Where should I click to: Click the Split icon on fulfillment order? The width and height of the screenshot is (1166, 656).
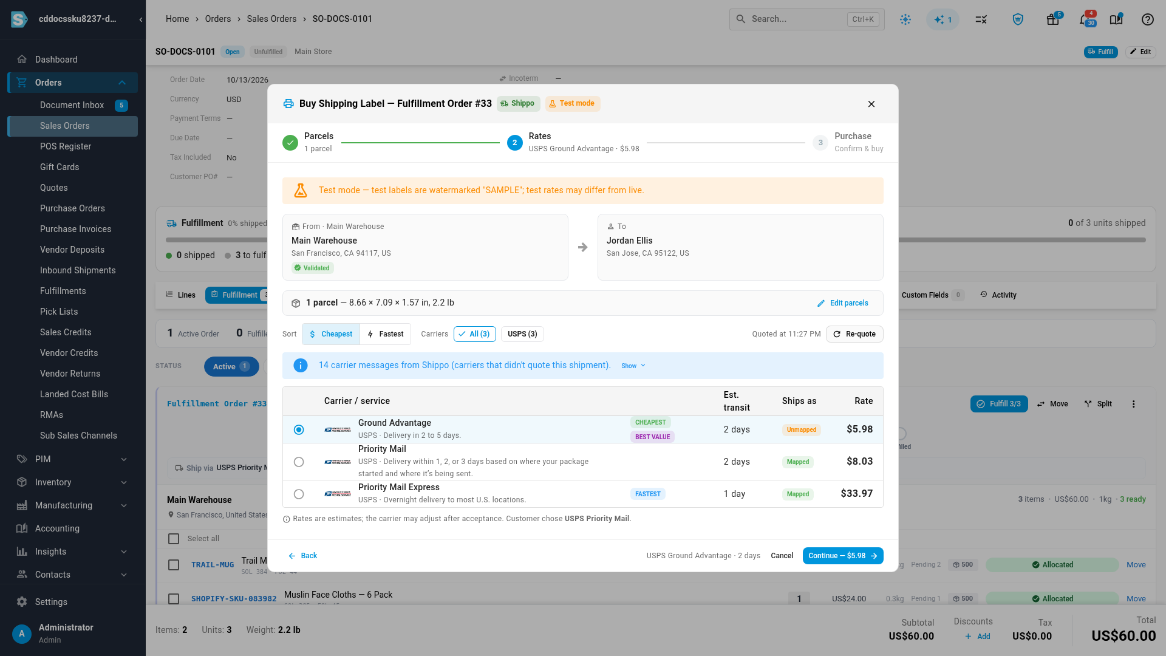click(x=1088, y=404)
